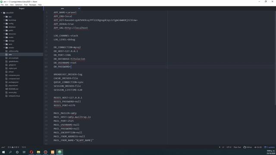
Task: Click the 2 updates status button
Action: [x=269, y=147]
